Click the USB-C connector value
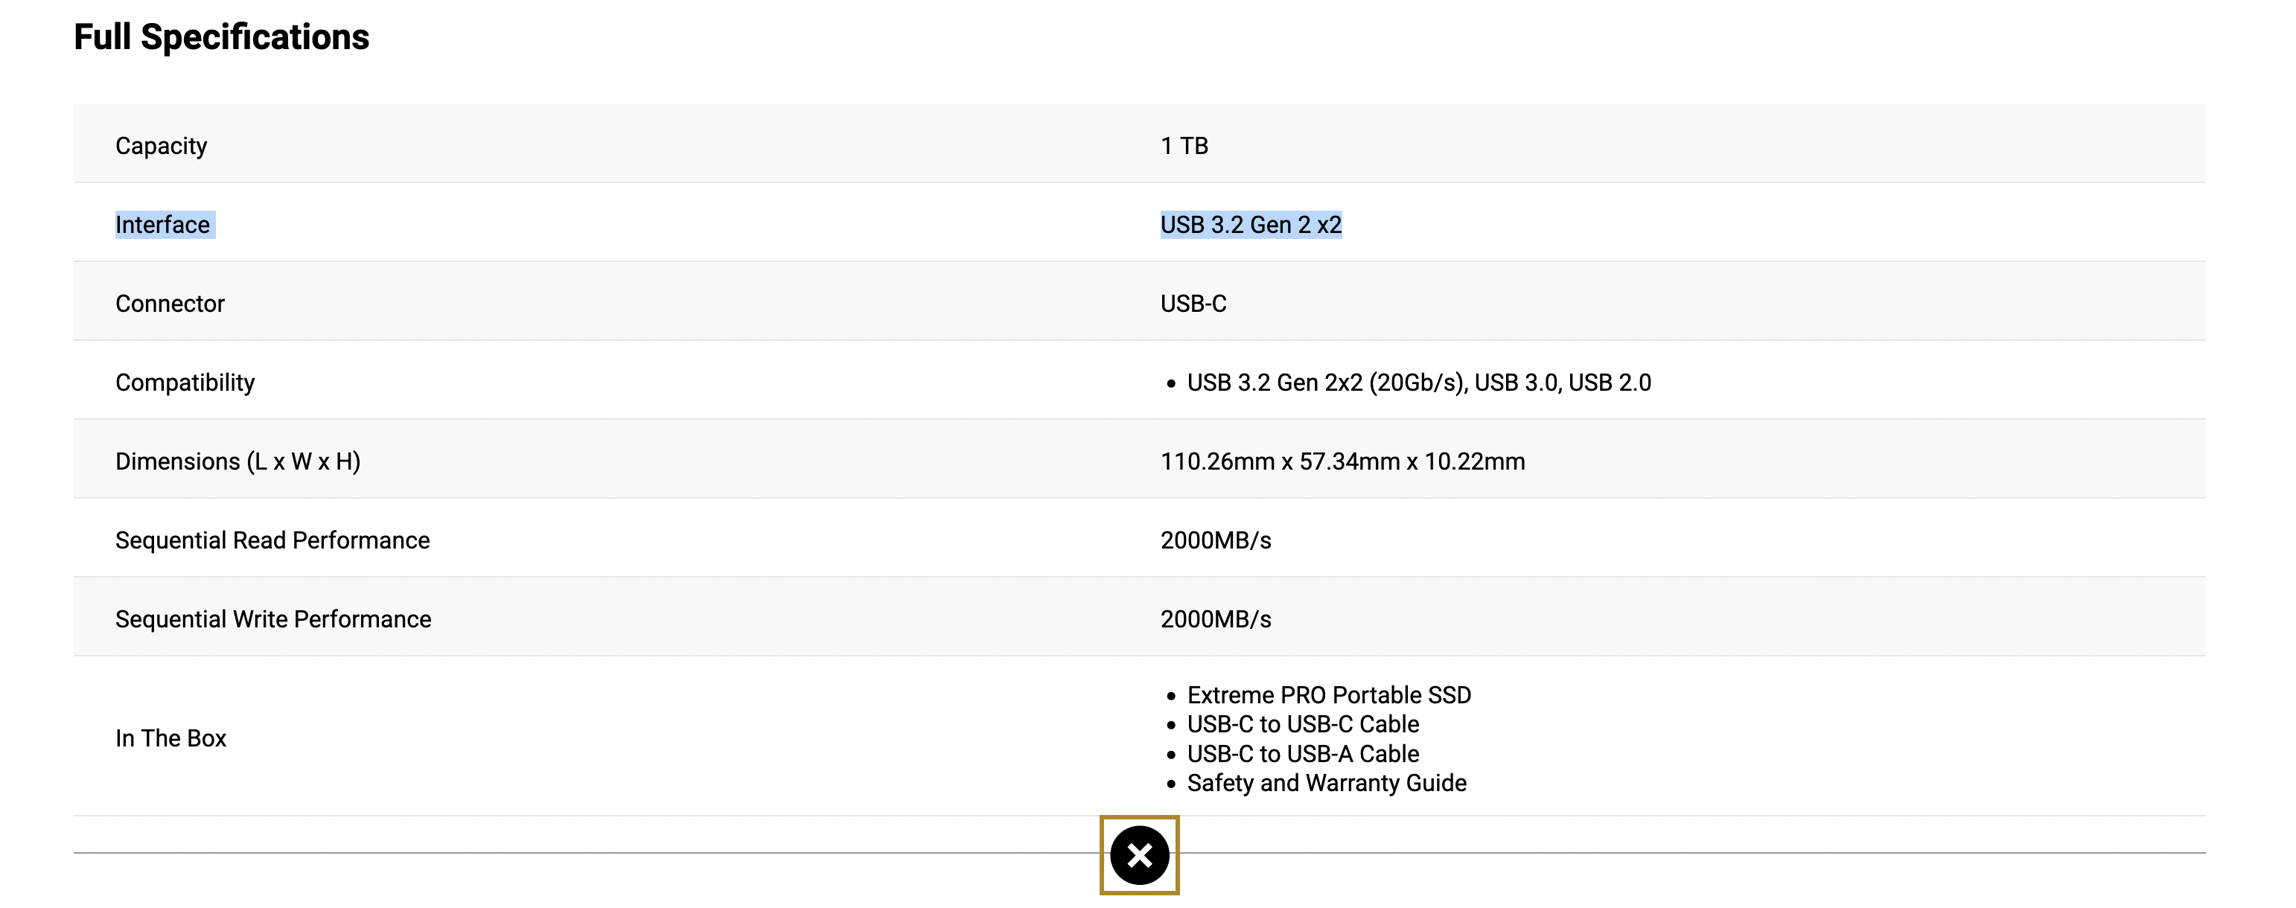 pos(1193,304)
